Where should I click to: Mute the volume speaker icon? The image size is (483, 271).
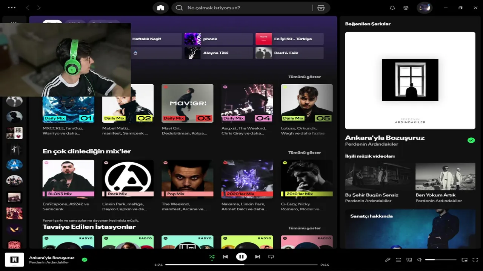pyautogui.click(x=419, y=260)
